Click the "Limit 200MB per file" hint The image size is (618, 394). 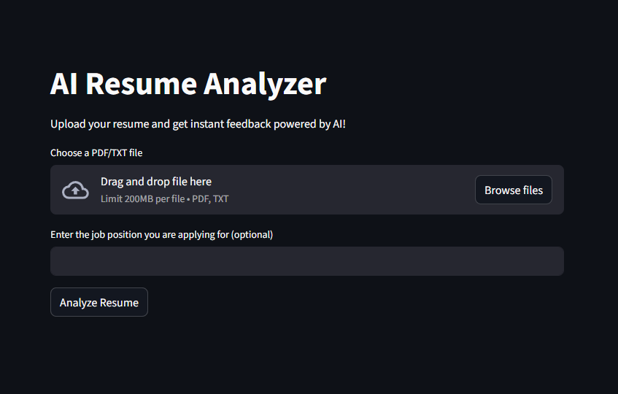[142, 198]
